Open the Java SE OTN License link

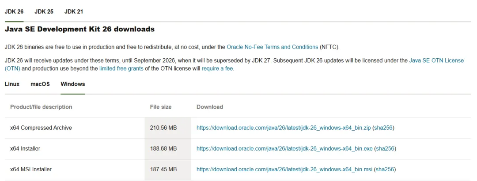coord(436,60)
